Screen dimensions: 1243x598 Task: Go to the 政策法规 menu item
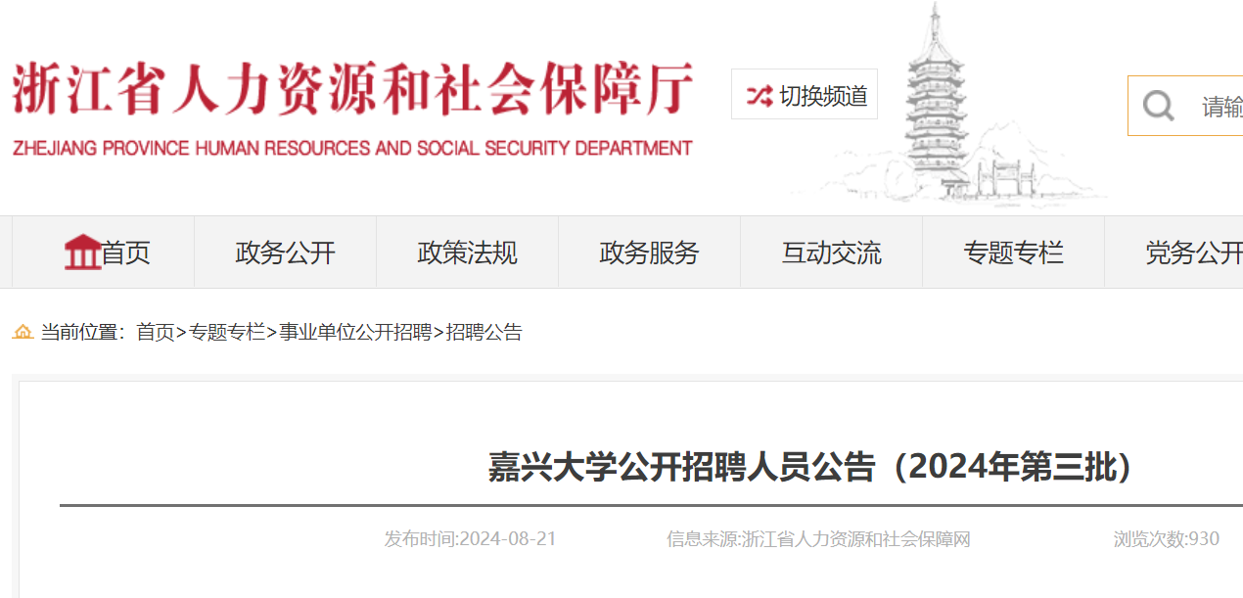point(468,253)
